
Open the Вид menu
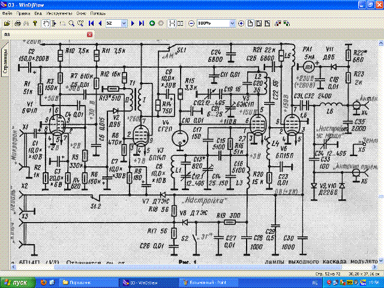(x=38, y=13)
